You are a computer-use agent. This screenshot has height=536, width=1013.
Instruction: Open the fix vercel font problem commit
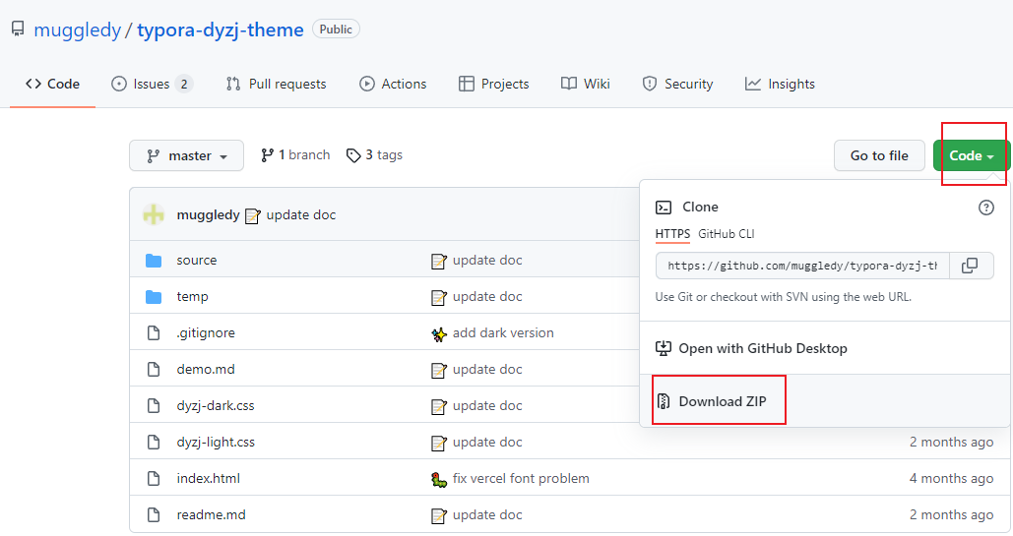click(521, 479)
